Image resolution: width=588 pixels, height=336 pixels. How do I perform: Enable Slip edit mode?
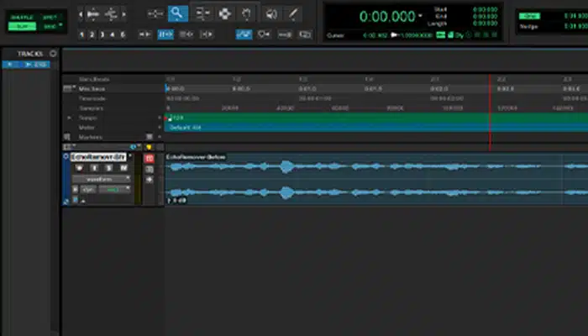pos(22,26)
